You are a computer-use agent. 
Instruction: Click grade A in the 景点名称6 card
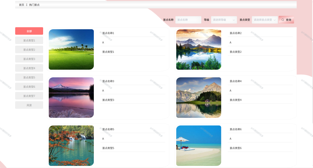[230, 138]
